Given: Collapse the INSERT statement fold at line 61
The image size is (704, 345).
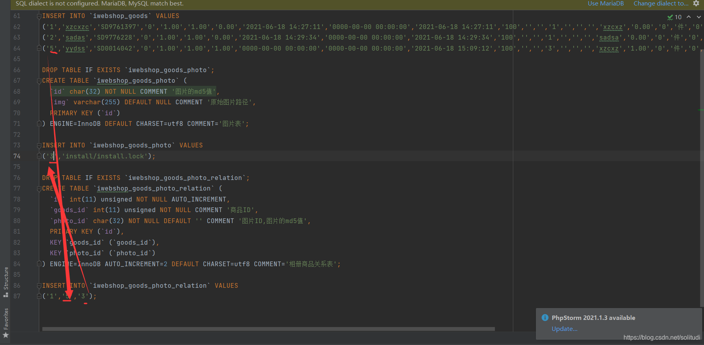Looking at the screenshot, I should pos(39,16).
